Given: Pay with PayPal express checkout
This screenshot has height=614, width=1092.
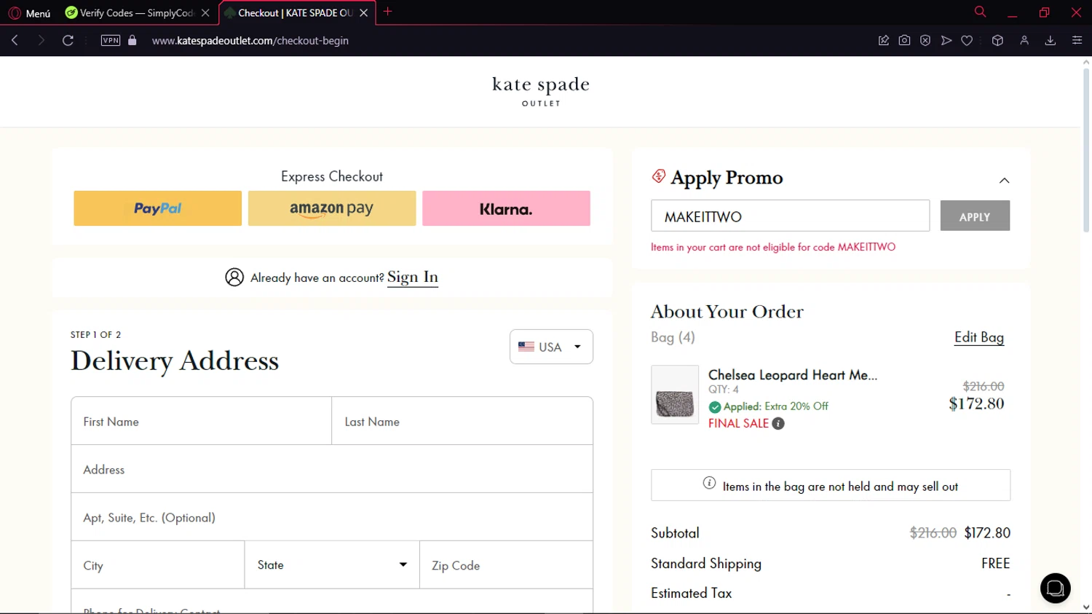Looking at the screenshot, I should point(157,208).
